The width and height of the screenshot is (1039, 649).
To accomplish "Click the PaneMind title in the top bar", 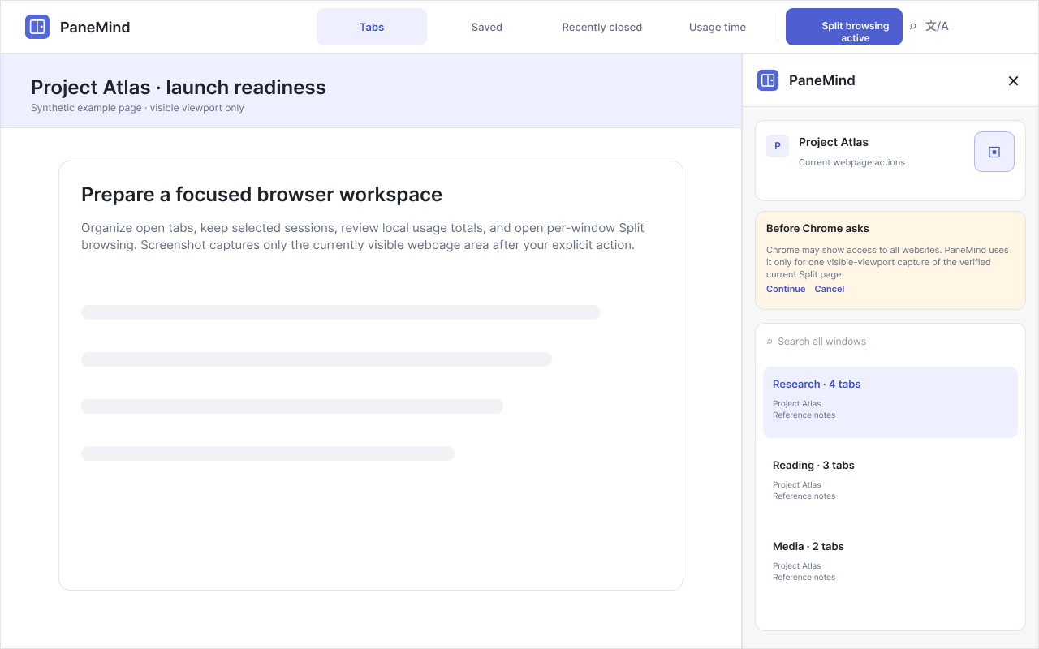I will click(x=95, y=27).
